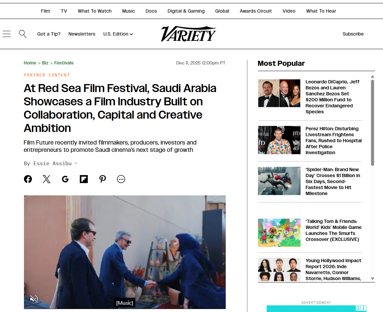This screenshot has height=312, width=383.
Task: Open the Global section
Action: (222, 11)
